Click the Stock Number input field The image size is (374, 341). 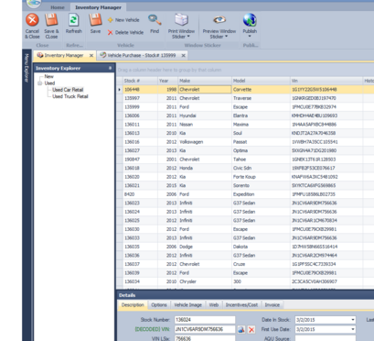point(205,320)
